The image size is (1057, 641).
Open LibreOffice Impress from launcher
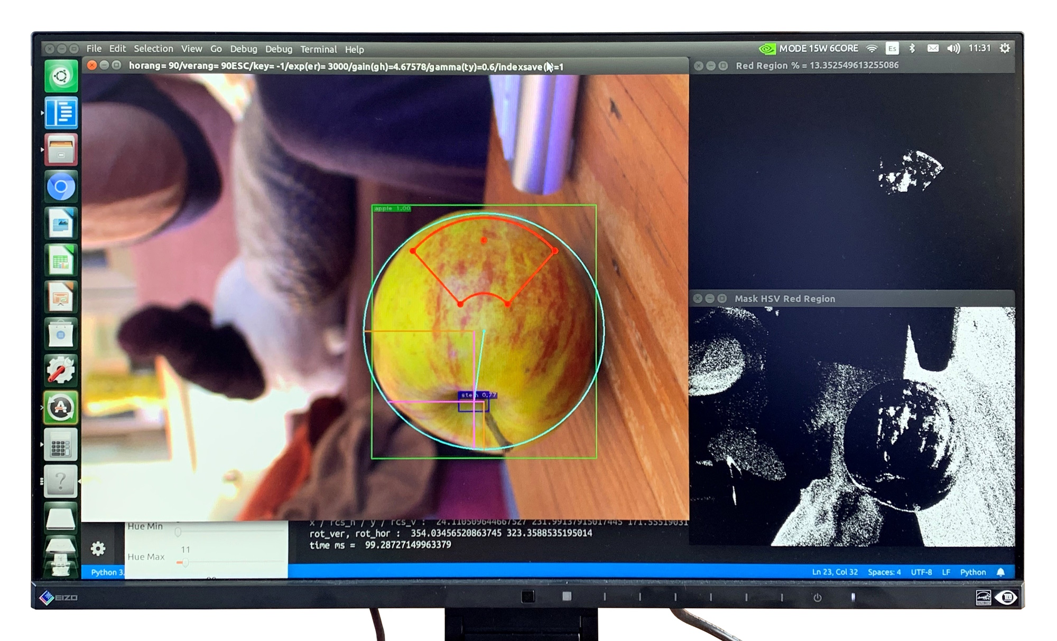(x=61, y=297)
